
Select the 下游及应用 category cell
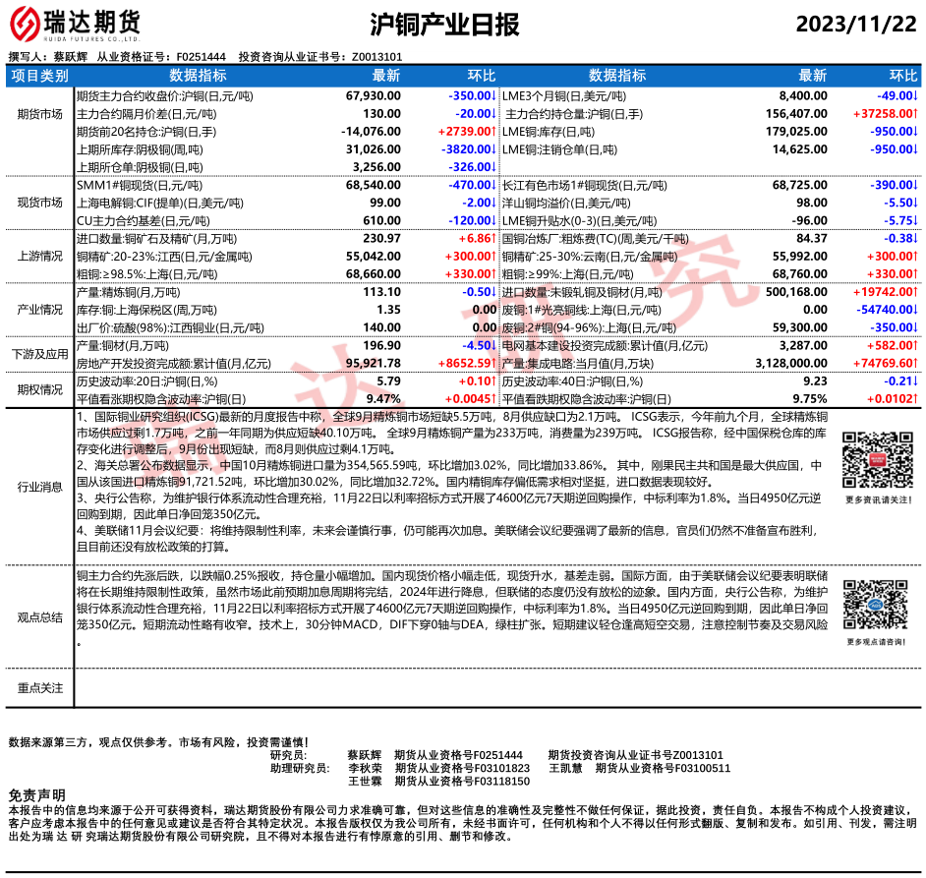click(x=40, y=354)
